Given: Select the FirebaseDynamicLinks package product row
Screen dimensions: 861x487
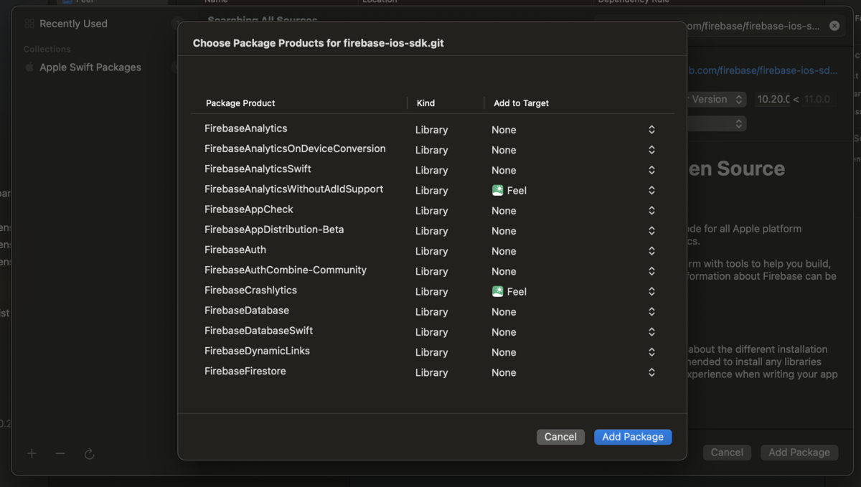Looking at the screenshot, I should coord(257,351).
